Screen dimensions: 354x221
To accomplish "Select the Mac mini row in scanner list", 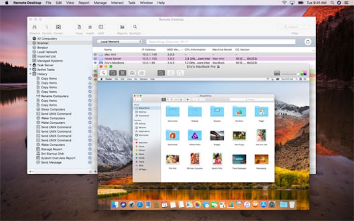I will click(x=204, y=55).
